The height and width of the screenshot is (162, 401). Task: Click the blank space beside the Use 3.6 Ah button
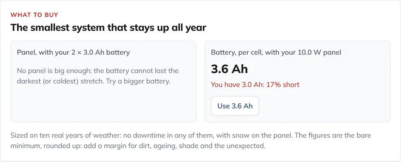coord(323,106)
